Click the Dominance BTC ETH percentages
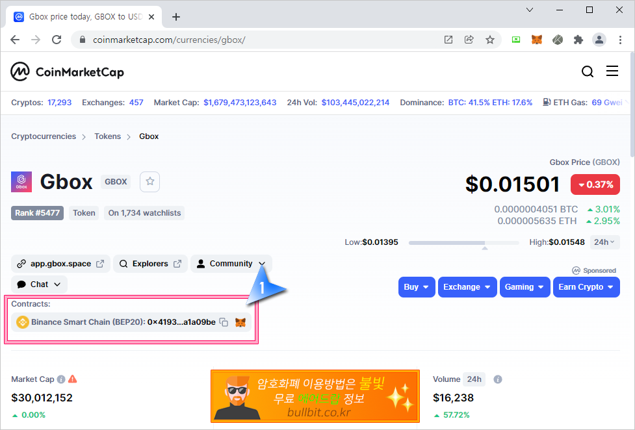 pos(490,103)
